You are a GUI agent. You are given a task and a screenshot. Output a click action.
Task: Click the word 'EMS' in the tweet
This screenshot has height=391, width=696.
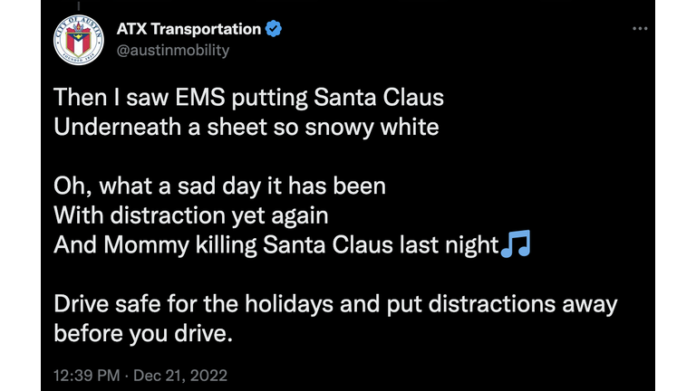(x=200, y=98)
